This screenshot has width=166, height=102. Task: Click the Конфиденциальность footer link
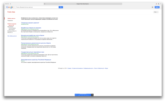[x=88, y=68]
